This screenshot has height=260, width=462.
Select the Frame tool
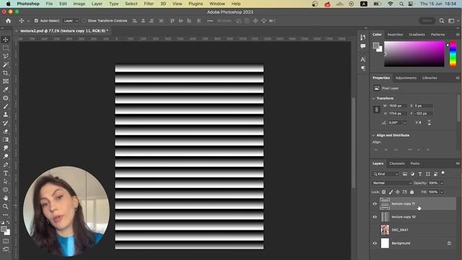6,82
